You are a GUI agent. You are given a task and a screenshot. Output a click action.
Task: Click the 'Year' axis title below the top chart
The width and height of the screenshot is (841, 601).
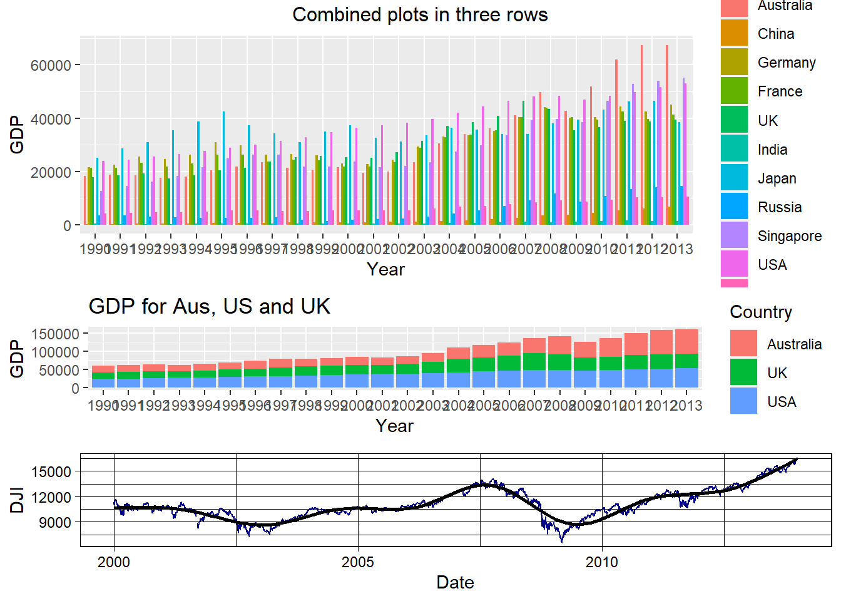385,269
